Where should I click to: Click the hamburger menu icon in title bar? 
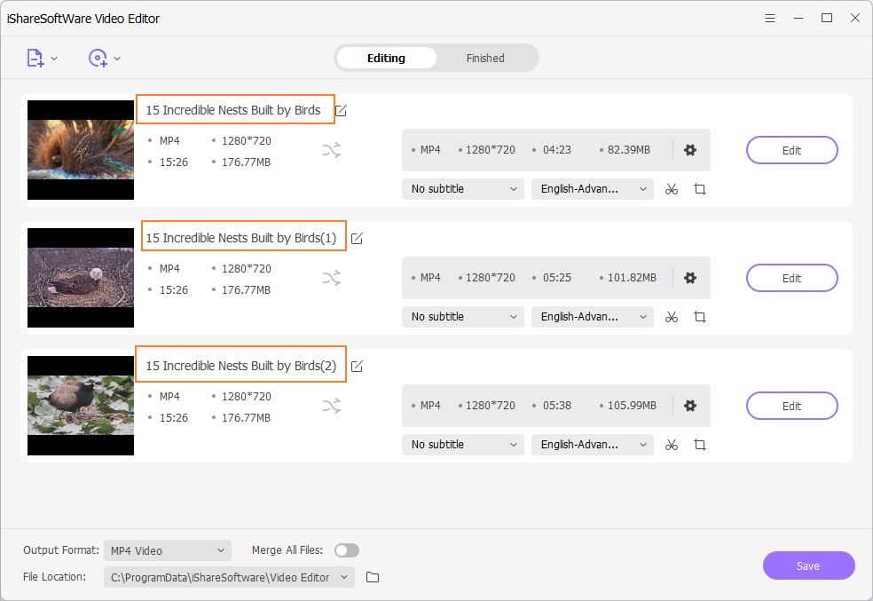pyautogui.click(x=770, y=18)
